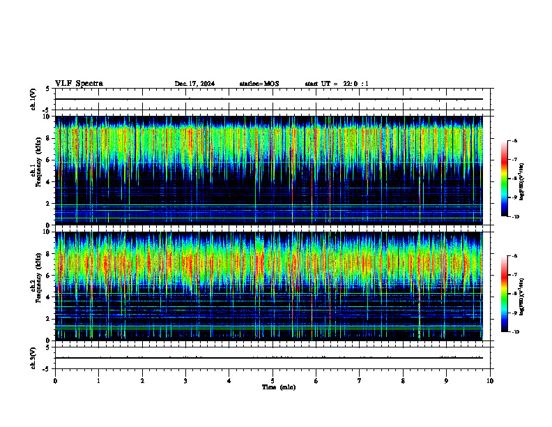Click the "-6" tick on ch.1 color bar
This screenshot has height=427, width=552.
pyautogui.click(x=514, y=141)
